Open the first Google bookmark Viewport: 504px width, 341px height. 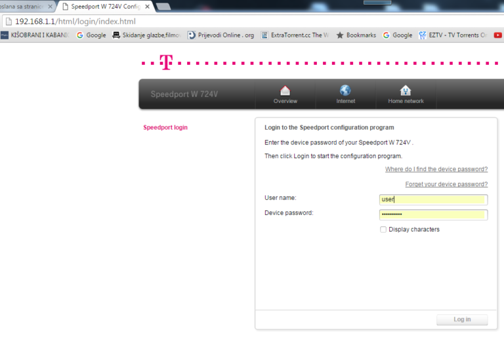tap(91, 35)
